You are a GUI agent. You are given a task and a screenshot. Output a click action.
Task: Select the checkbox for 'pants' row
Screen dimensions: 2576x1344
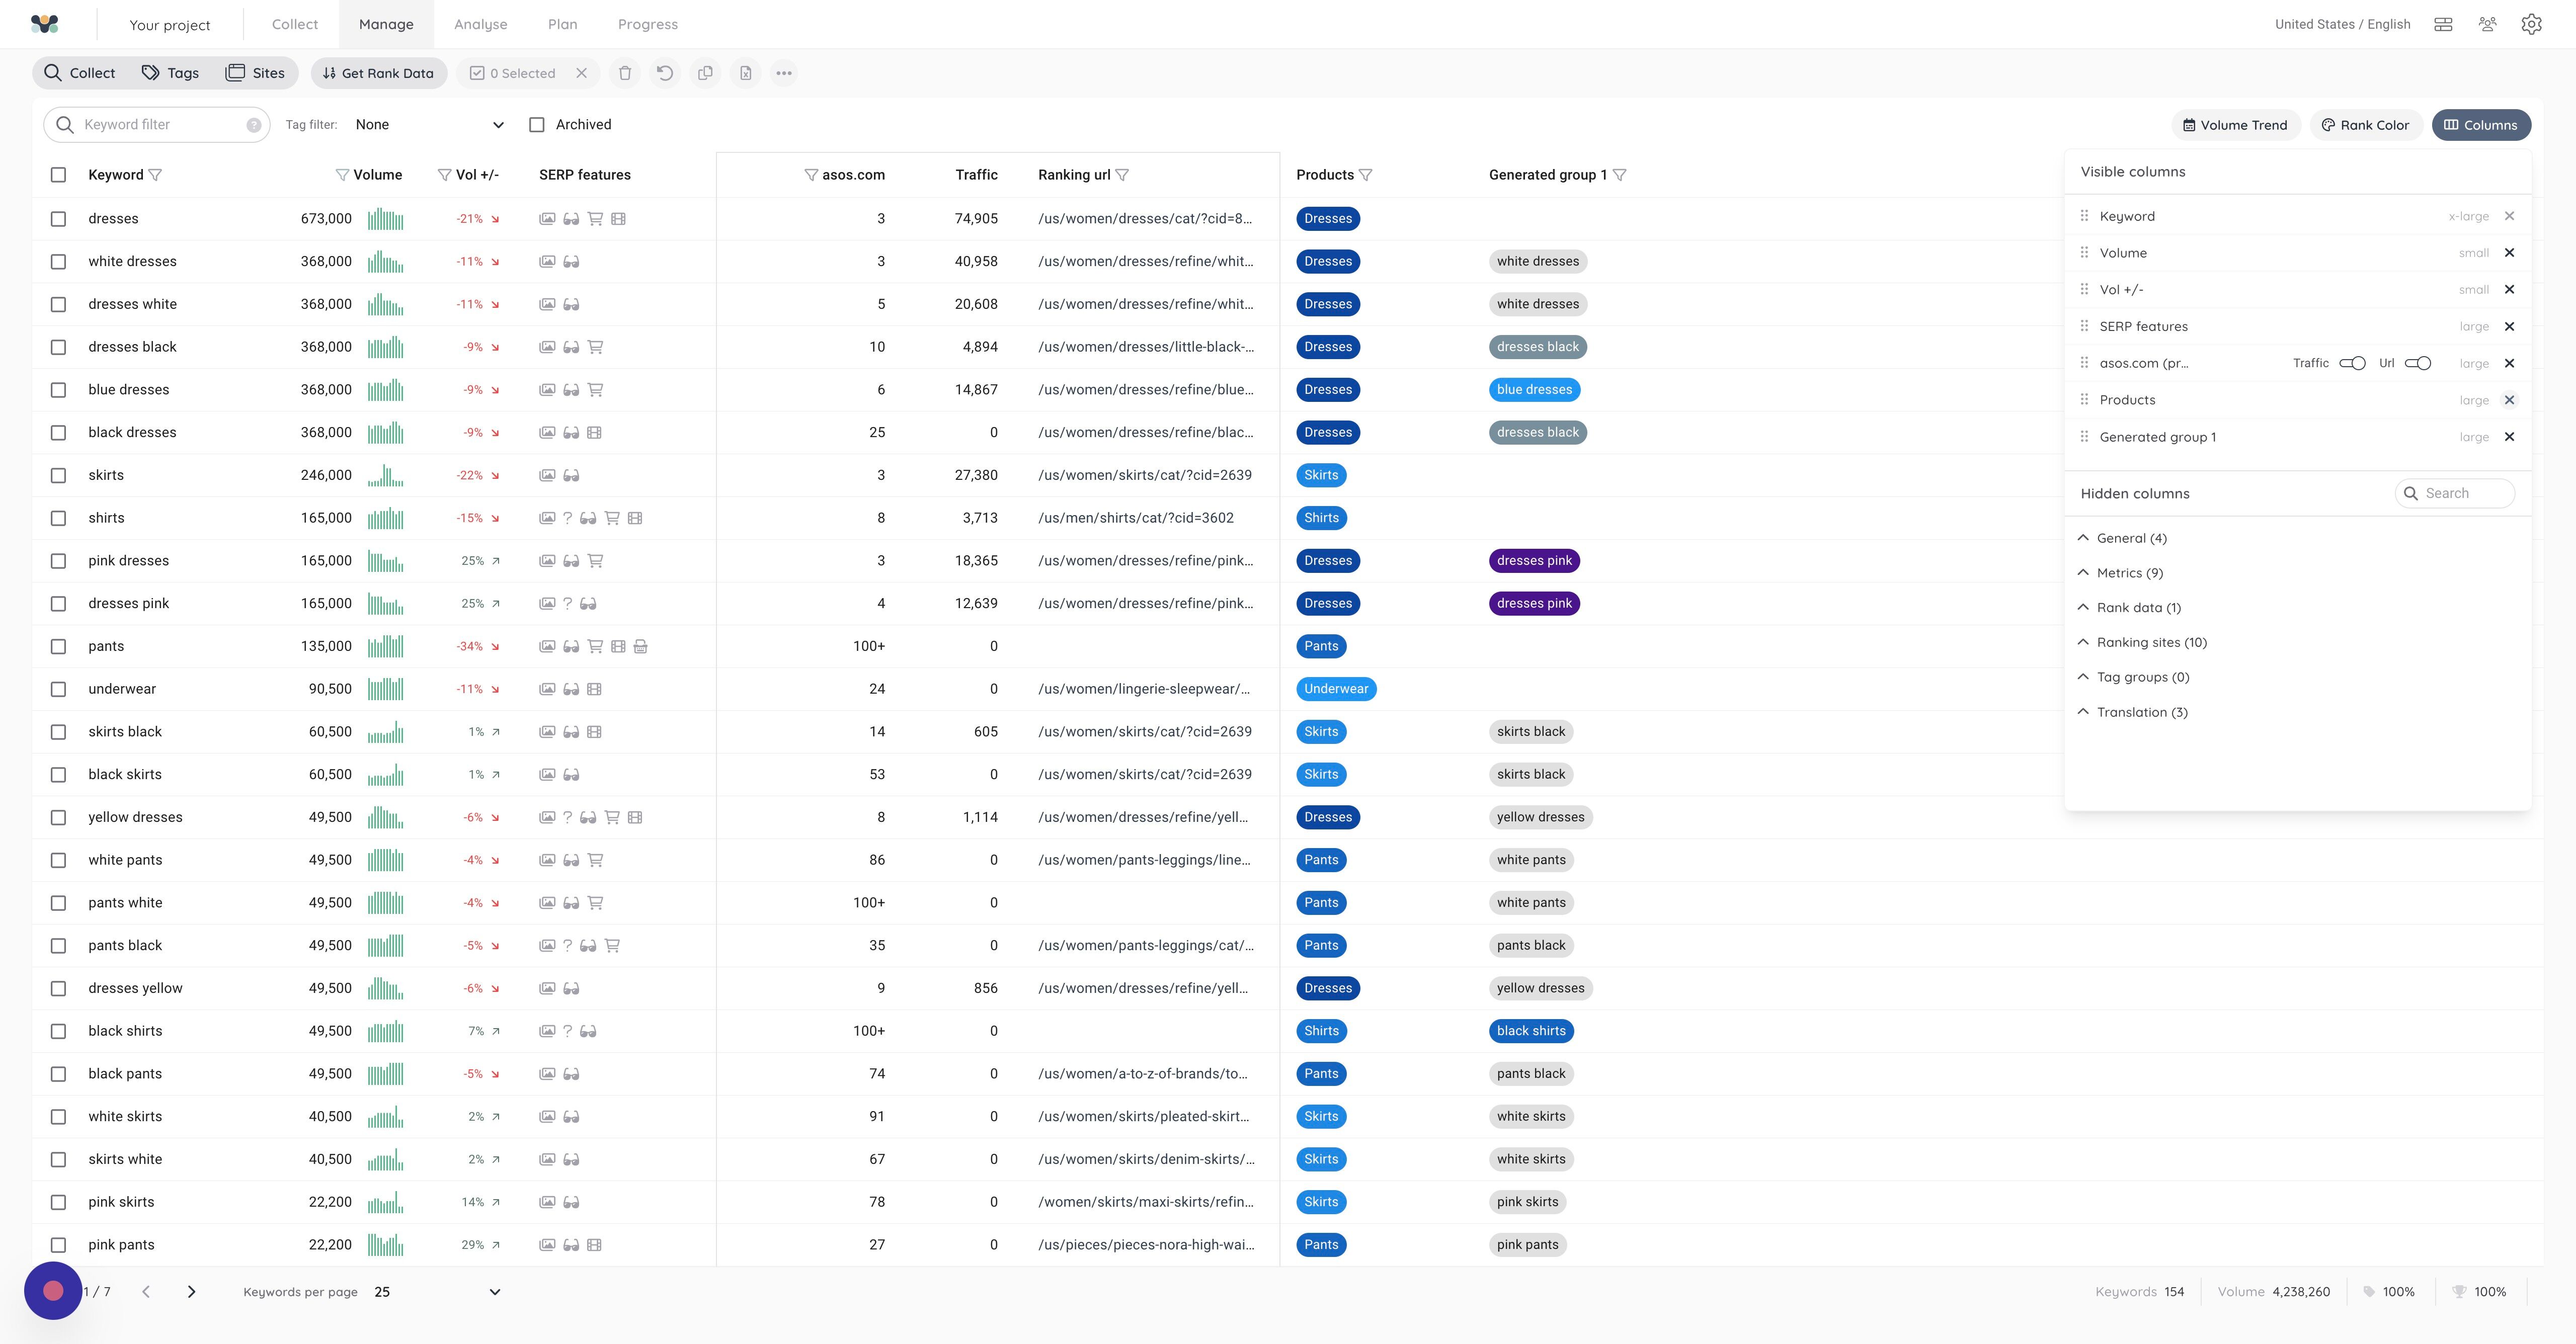[58, 647]
